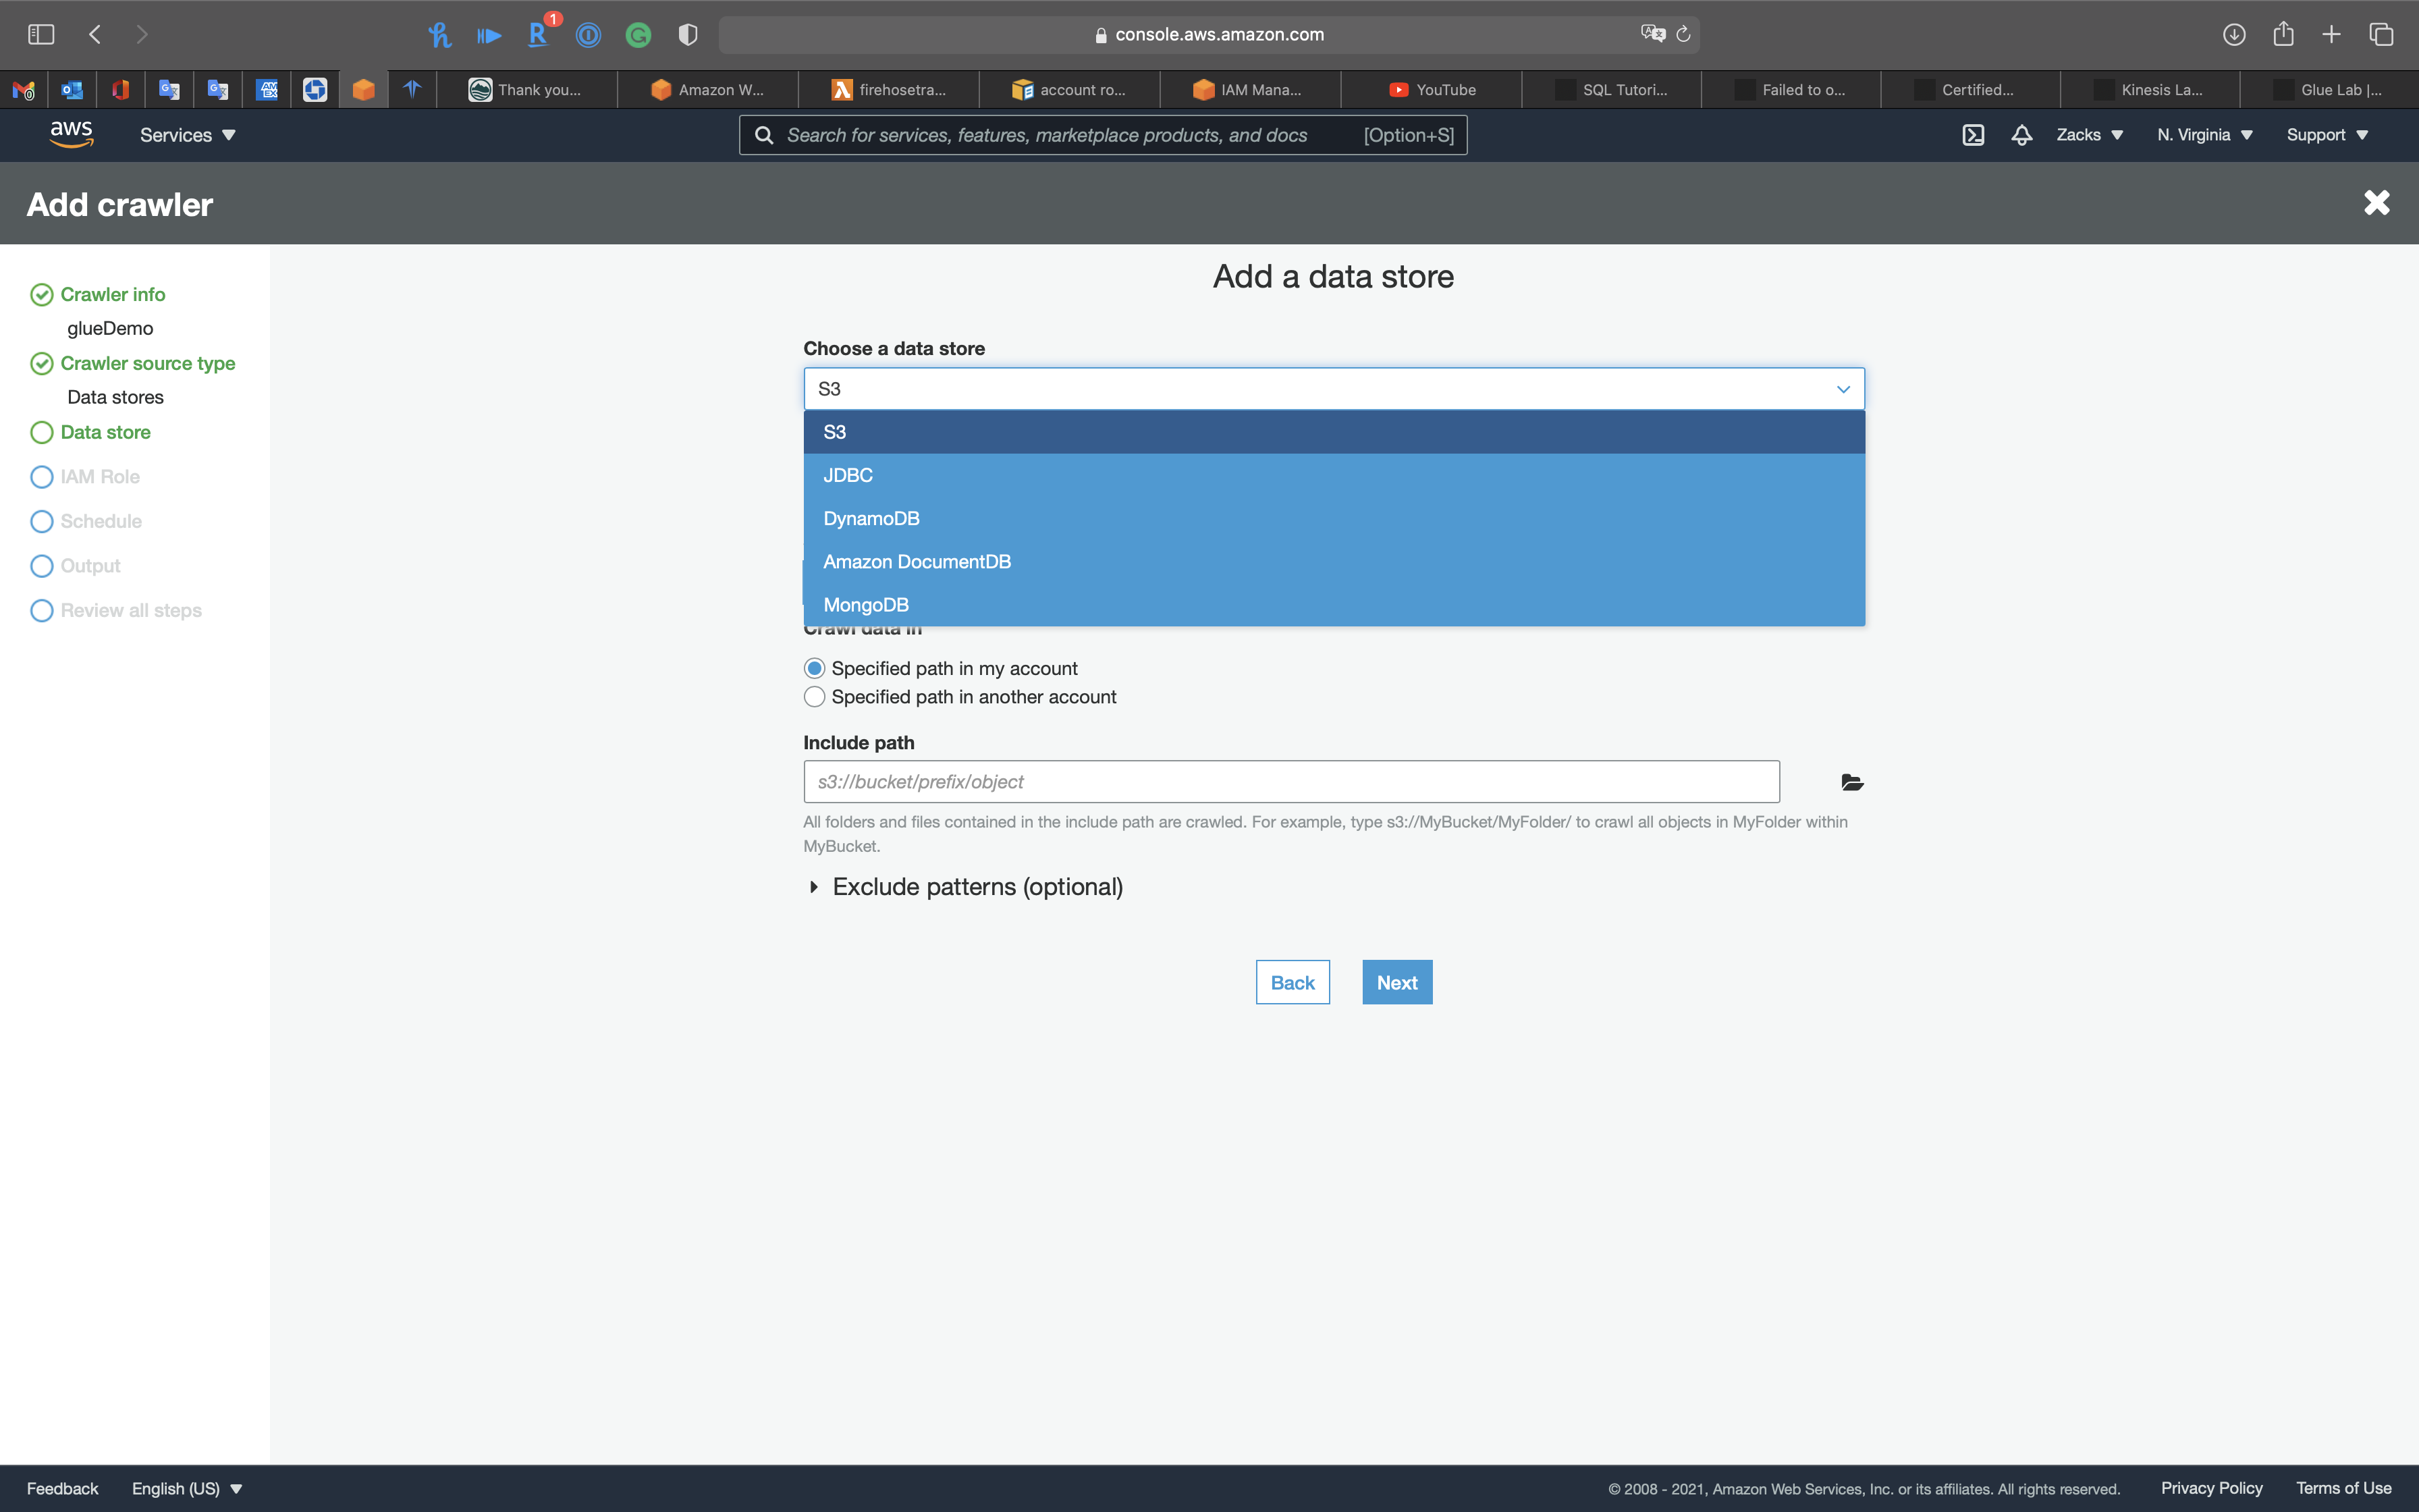
Task: Switch to the YouTube browser tab
Action: tap(1432, 90)
